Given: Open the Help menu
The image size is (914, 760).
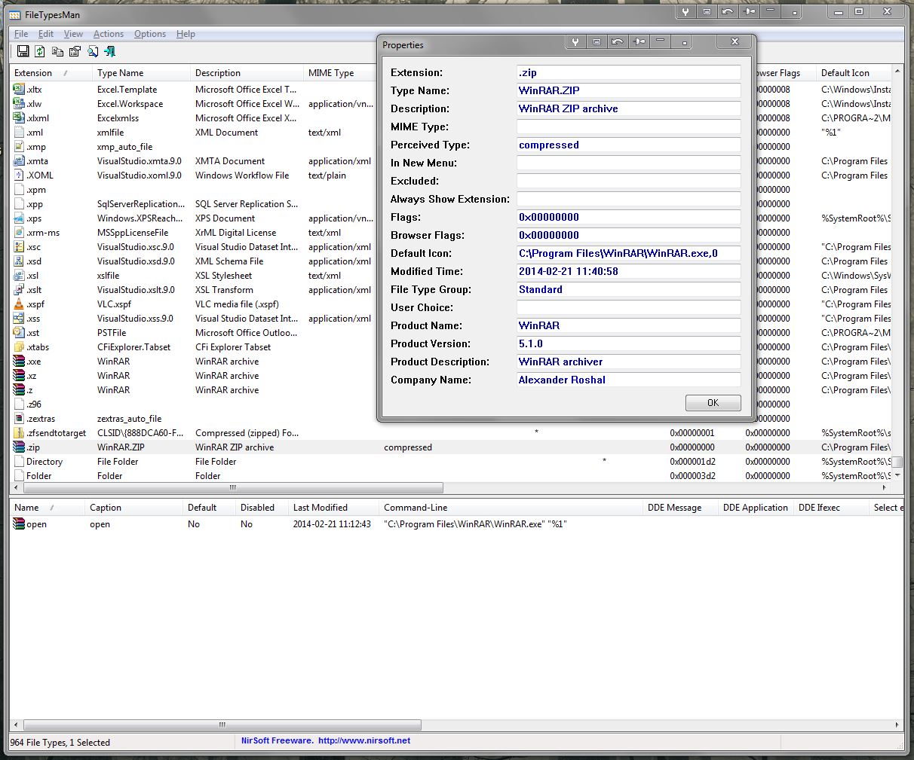Looking at the screenshot, I should 186,34.
